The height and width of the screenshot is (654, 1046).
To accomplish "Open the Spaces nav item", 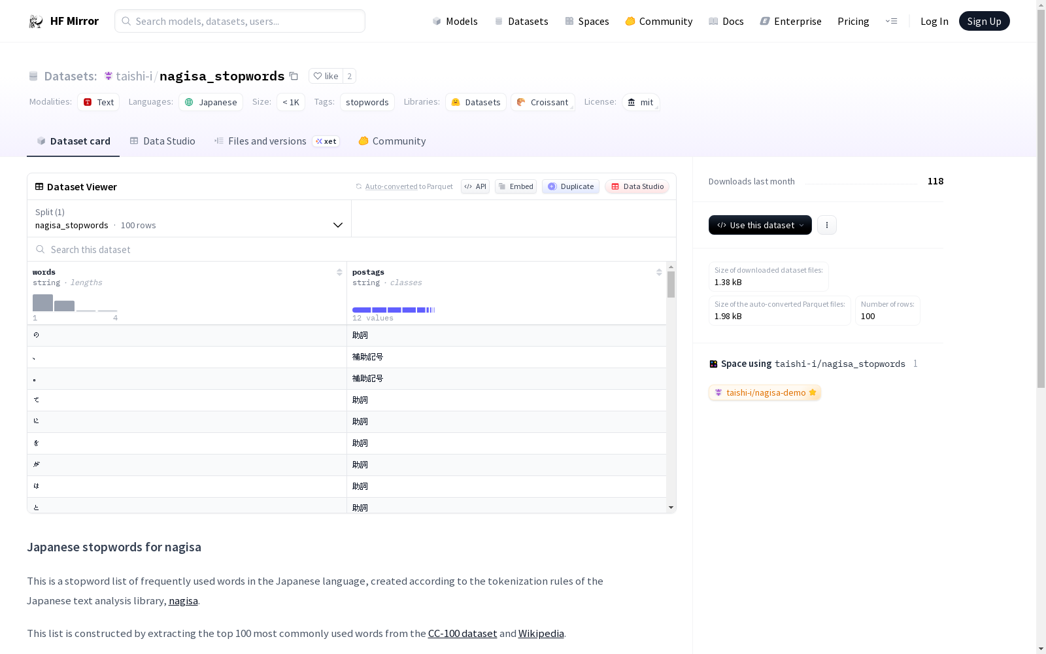I will [587, 21].
